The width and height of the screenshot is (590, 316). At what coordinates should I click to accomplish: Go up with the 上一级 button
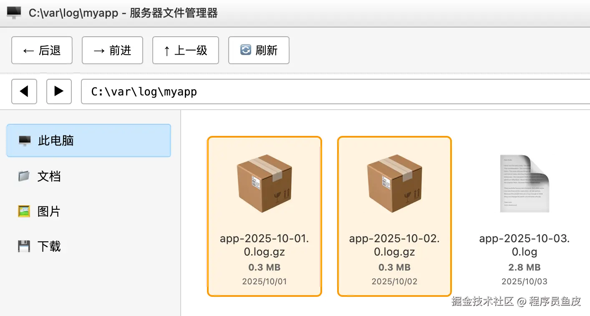click(185, 50)
